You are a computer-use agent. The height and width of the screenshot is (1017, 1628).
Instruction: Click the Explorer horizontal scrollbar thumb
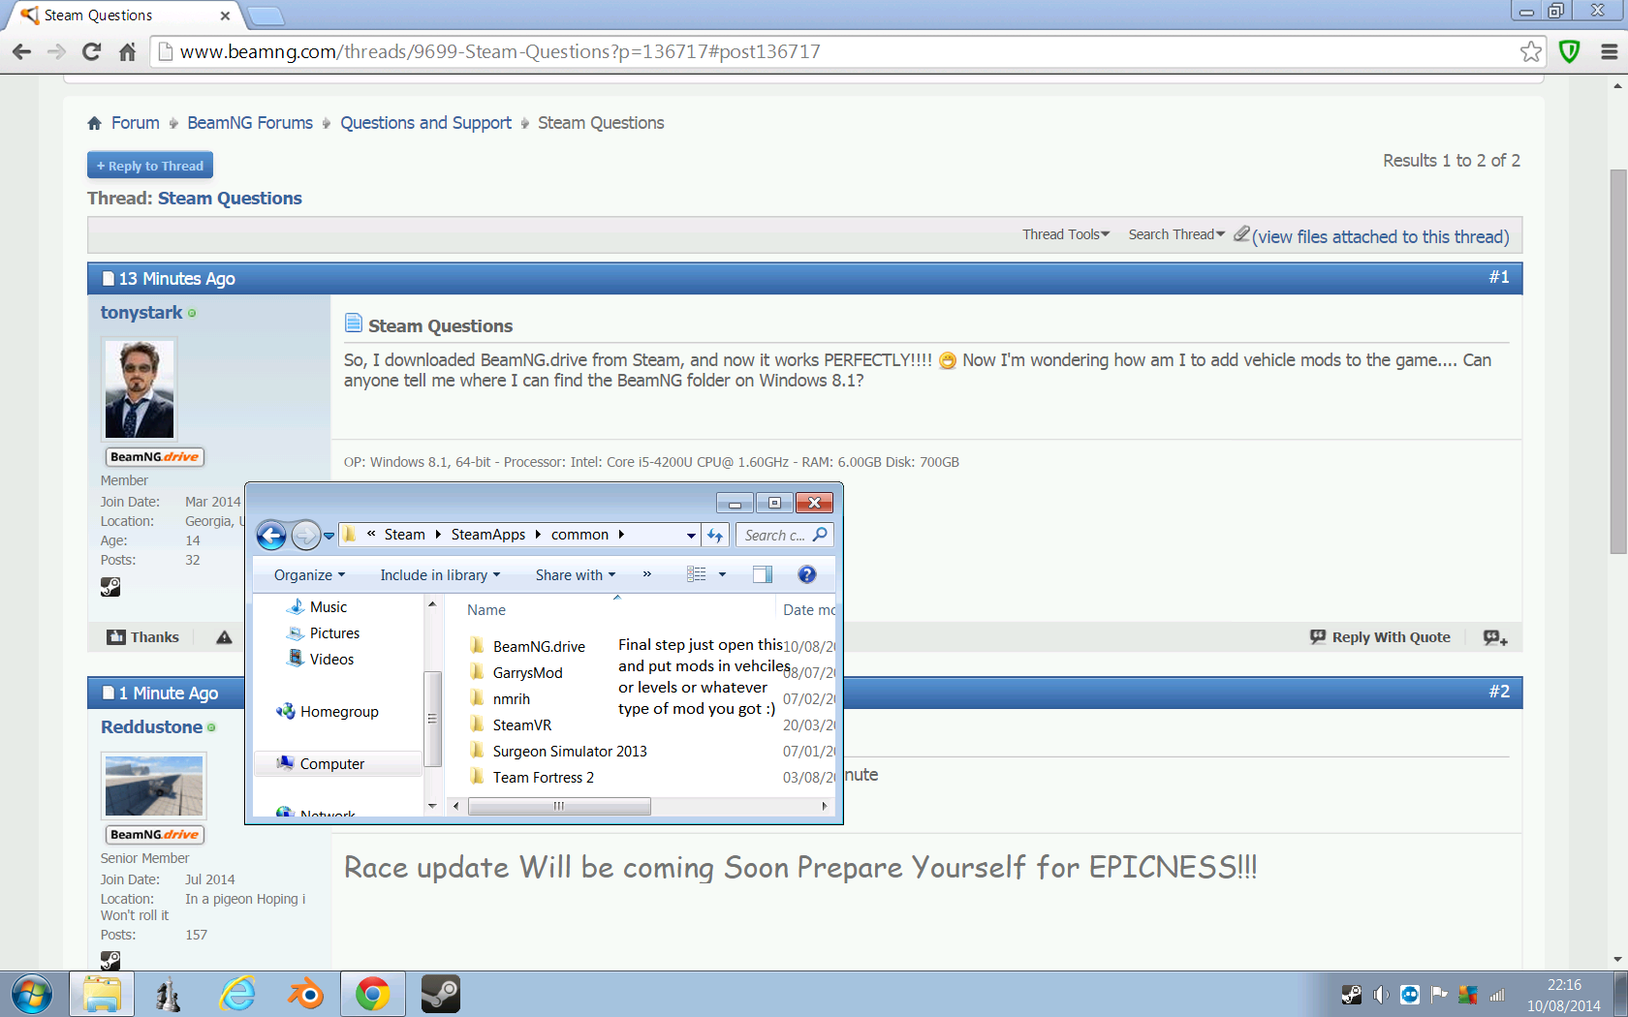(x=559, y=806)
